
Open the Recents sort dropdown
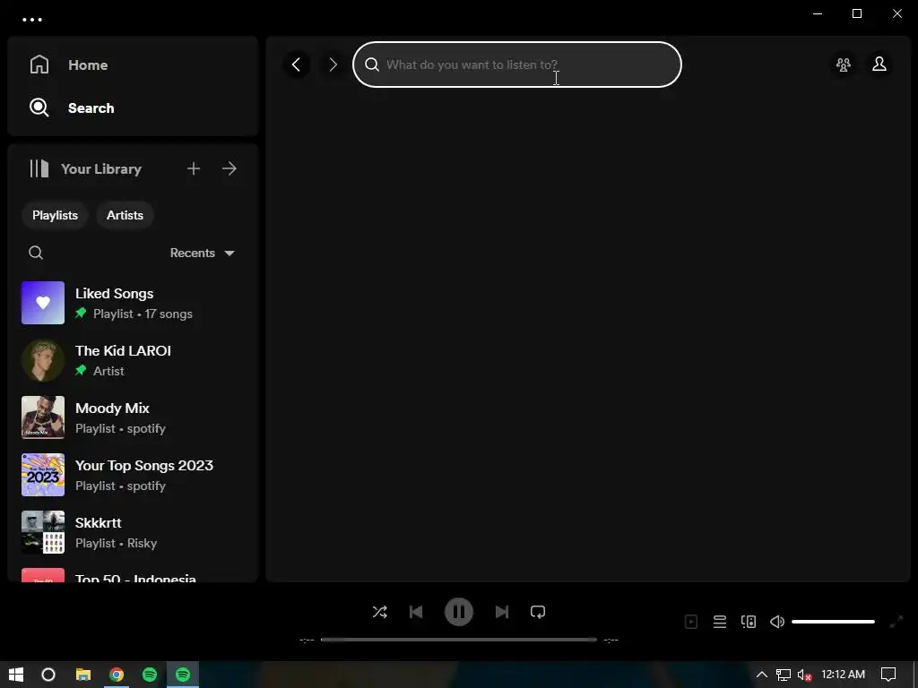pyautogui.click(x=202, y=253)
